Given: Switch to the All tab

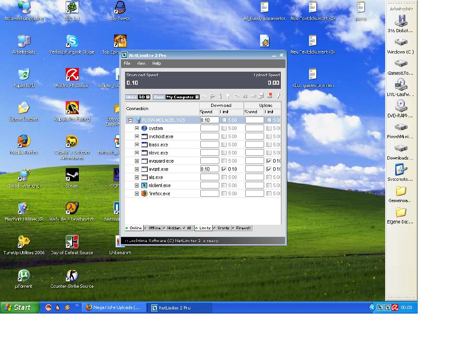Looking at the screenshot, I should [x=187, y=228].
